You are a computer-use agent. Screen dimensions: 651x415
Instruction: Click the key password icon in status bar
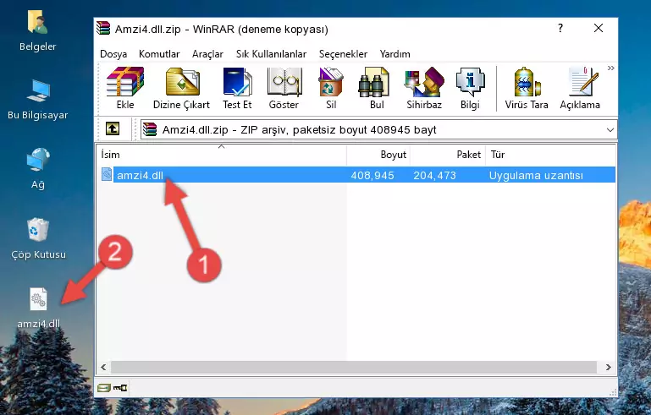click(x=120, y=388)
